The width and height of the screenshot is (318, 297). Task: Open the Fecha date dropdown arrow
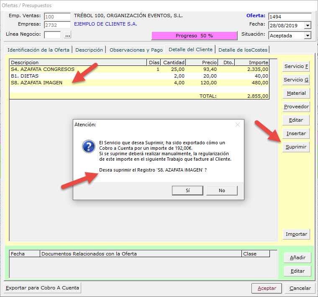pyautogui.click(x=308, y=26)
